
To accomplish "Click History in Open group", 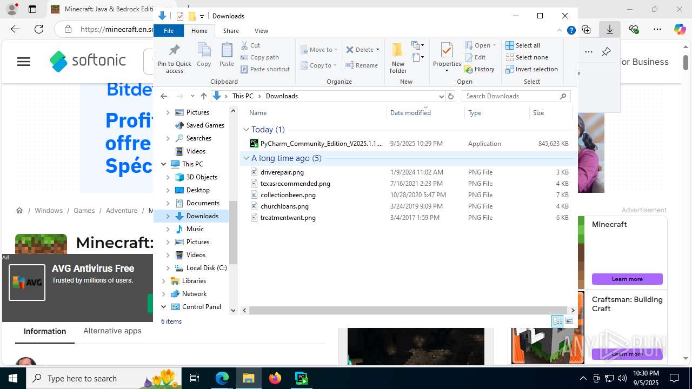I will point(480,69).
